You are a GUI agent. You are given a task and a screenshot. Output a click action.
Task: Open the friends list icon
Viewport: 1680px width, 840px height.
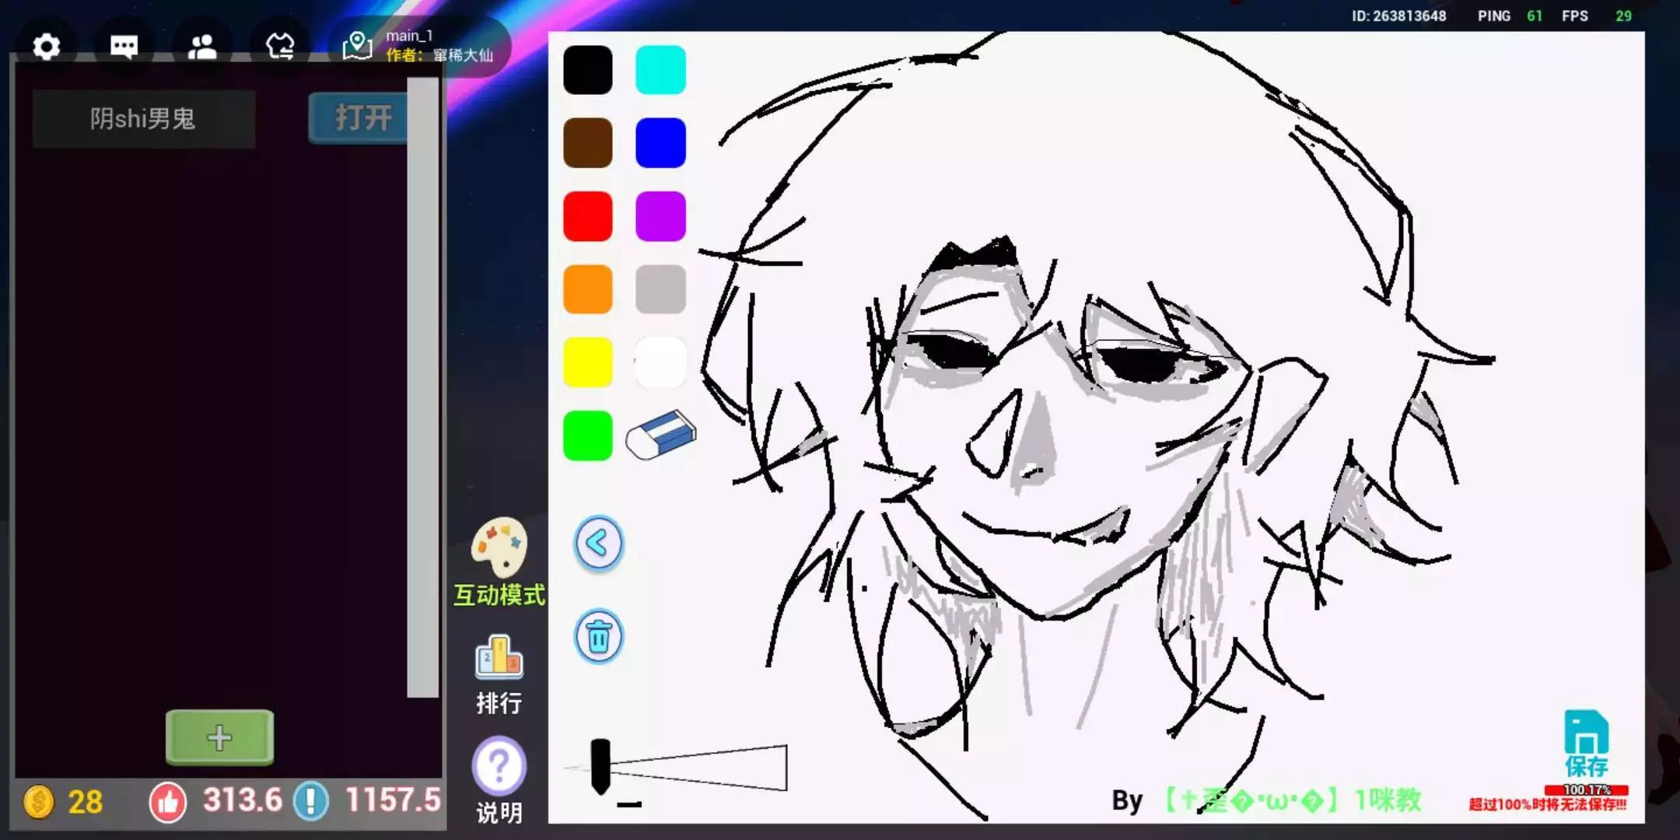[202, 47]
